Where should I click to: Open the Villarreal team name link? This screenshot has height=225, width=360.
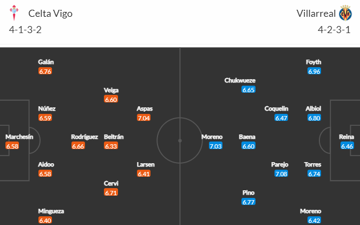pos(316,14)
